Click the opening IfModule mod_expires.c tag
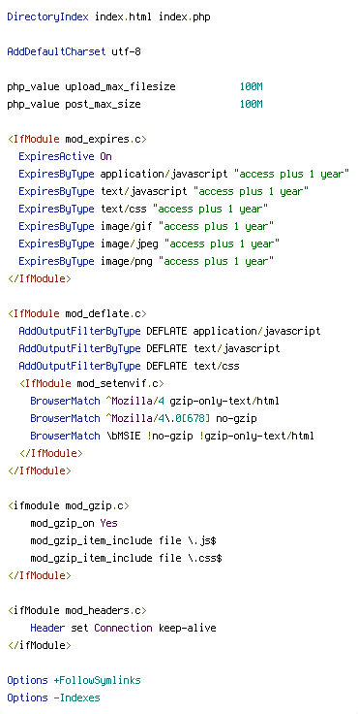 click(x=77, y=139)
